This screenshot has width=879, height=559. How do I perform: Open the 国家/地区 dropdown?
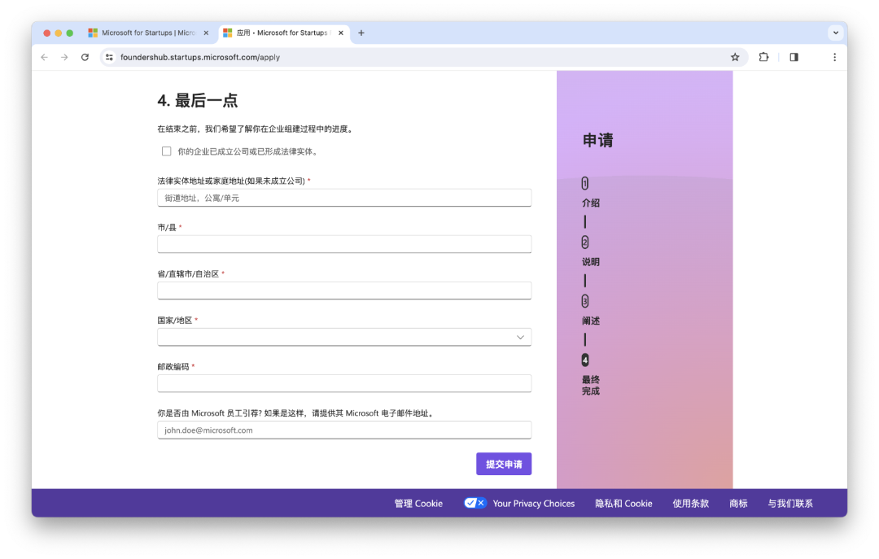tap(344, 338)
